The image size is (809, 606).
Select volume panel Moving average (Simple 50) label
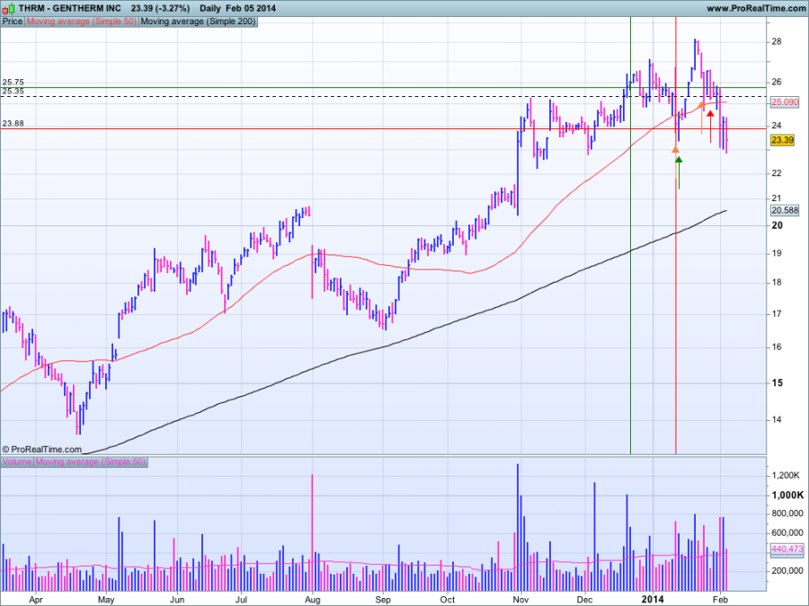[x=91, y=461]
